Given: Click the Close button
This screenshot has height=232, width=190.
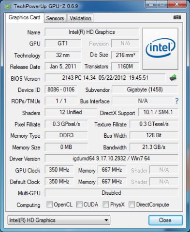Looking at the screenshot, I should [165, 220].
